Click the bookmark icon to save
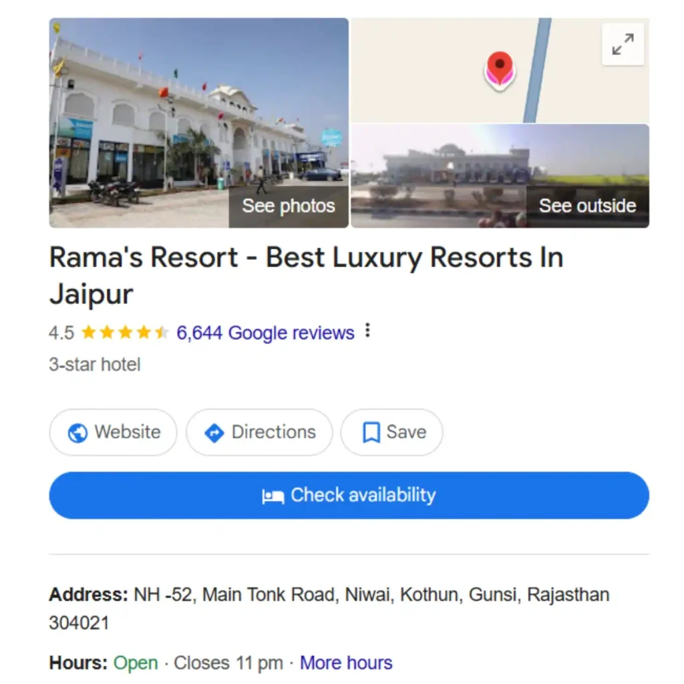The image size is (684, 684). [x=371, y=432]
